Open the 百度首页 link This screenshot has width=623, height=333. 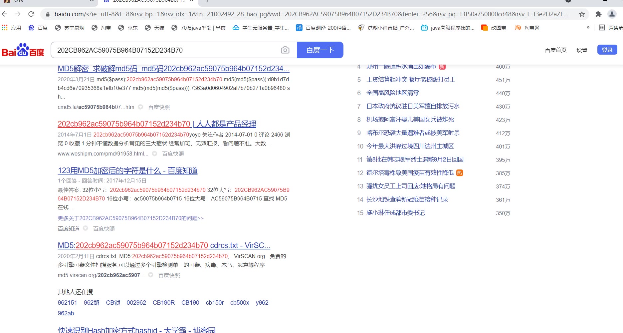(555, 50)
